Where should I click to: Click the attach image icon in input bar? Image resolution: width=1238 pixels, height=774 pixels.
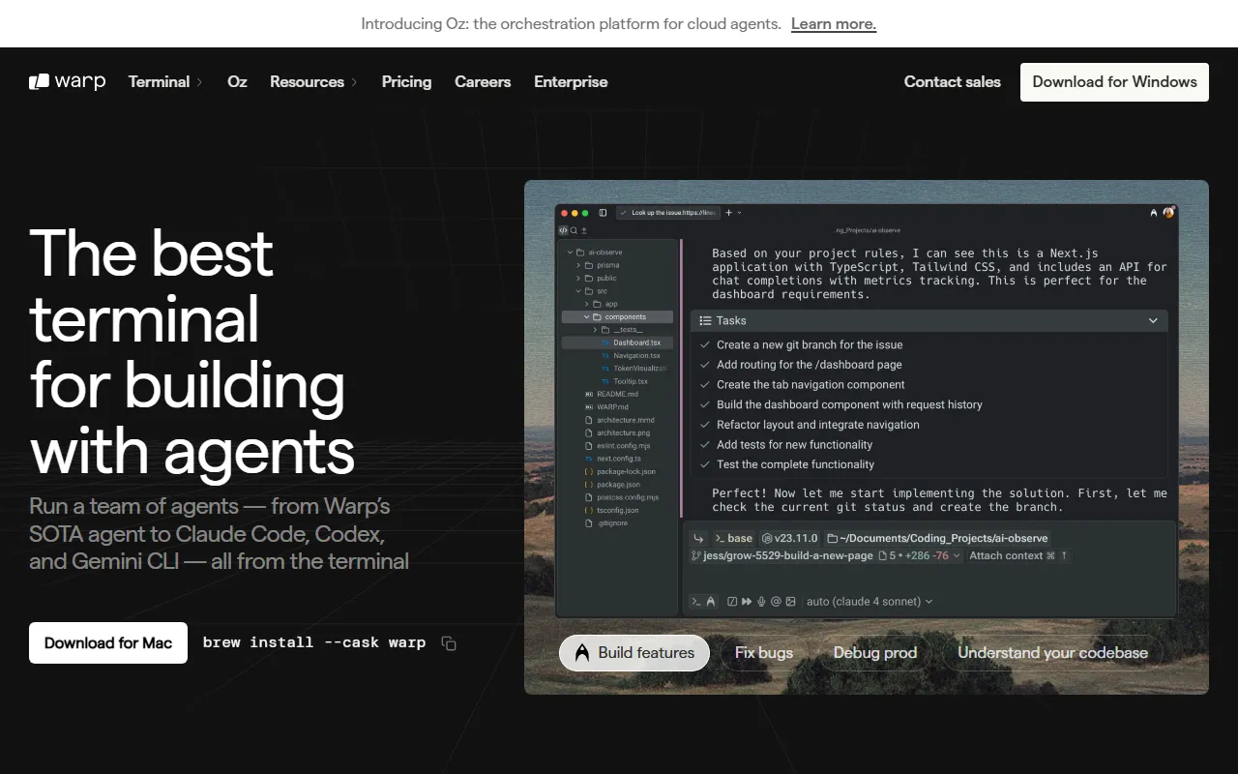(x=790, y=602)
